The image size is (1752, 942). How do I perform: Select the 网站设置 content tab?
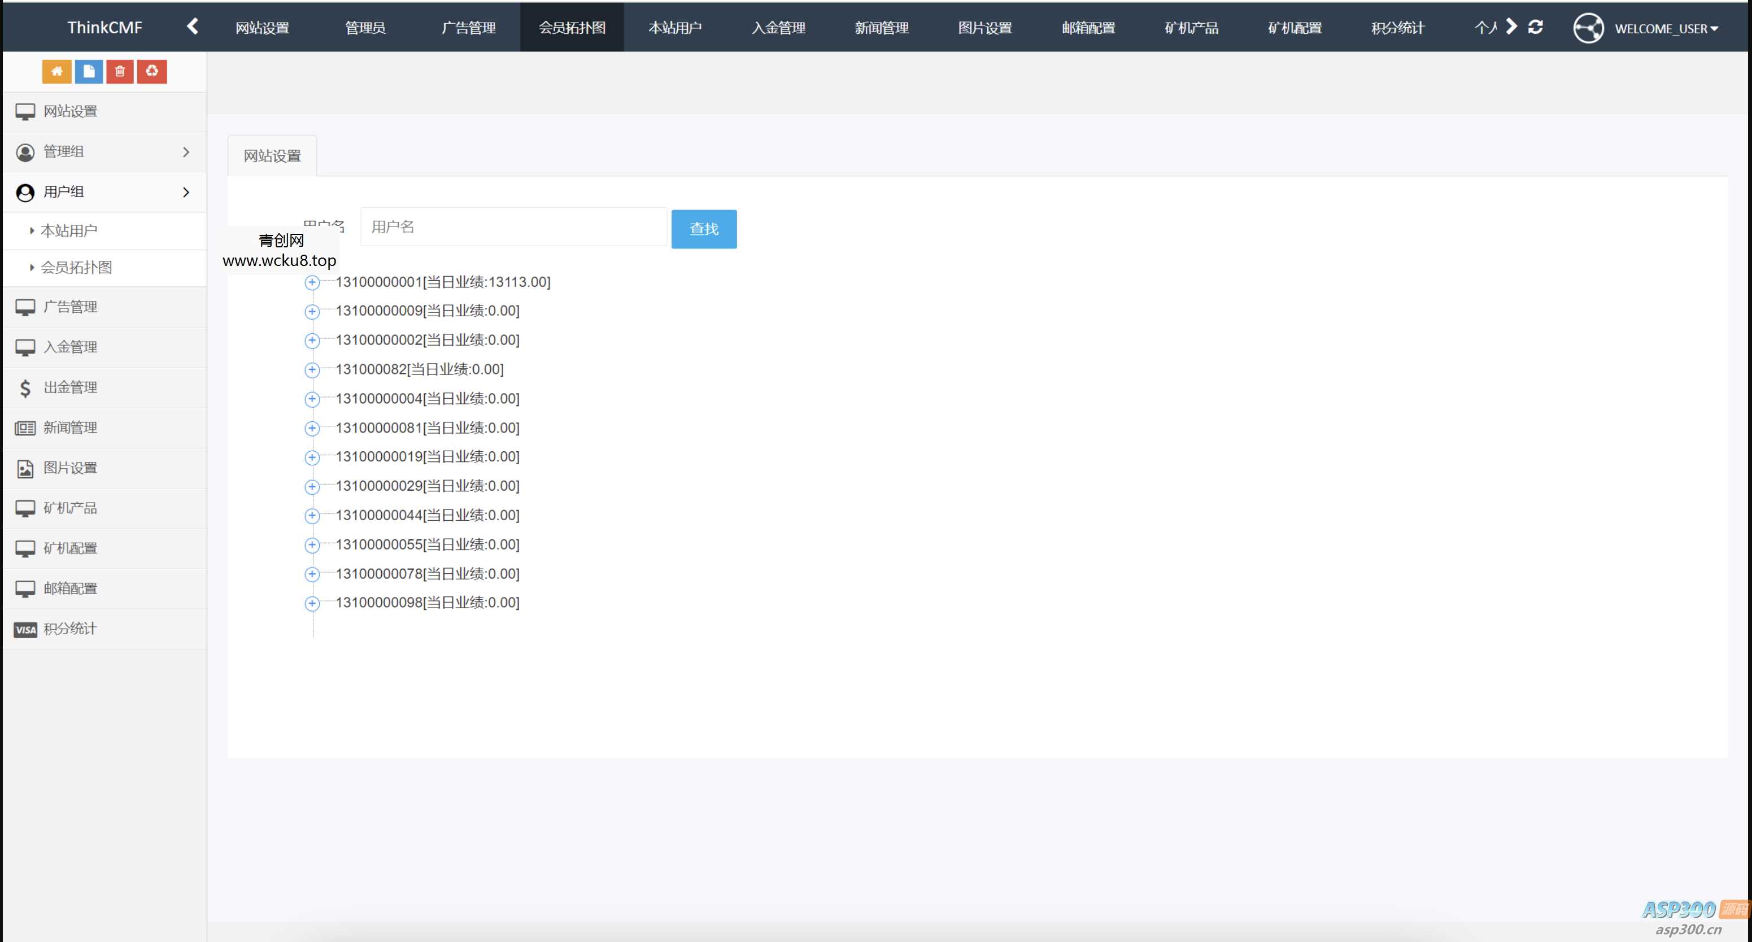[x=272, y=156]
